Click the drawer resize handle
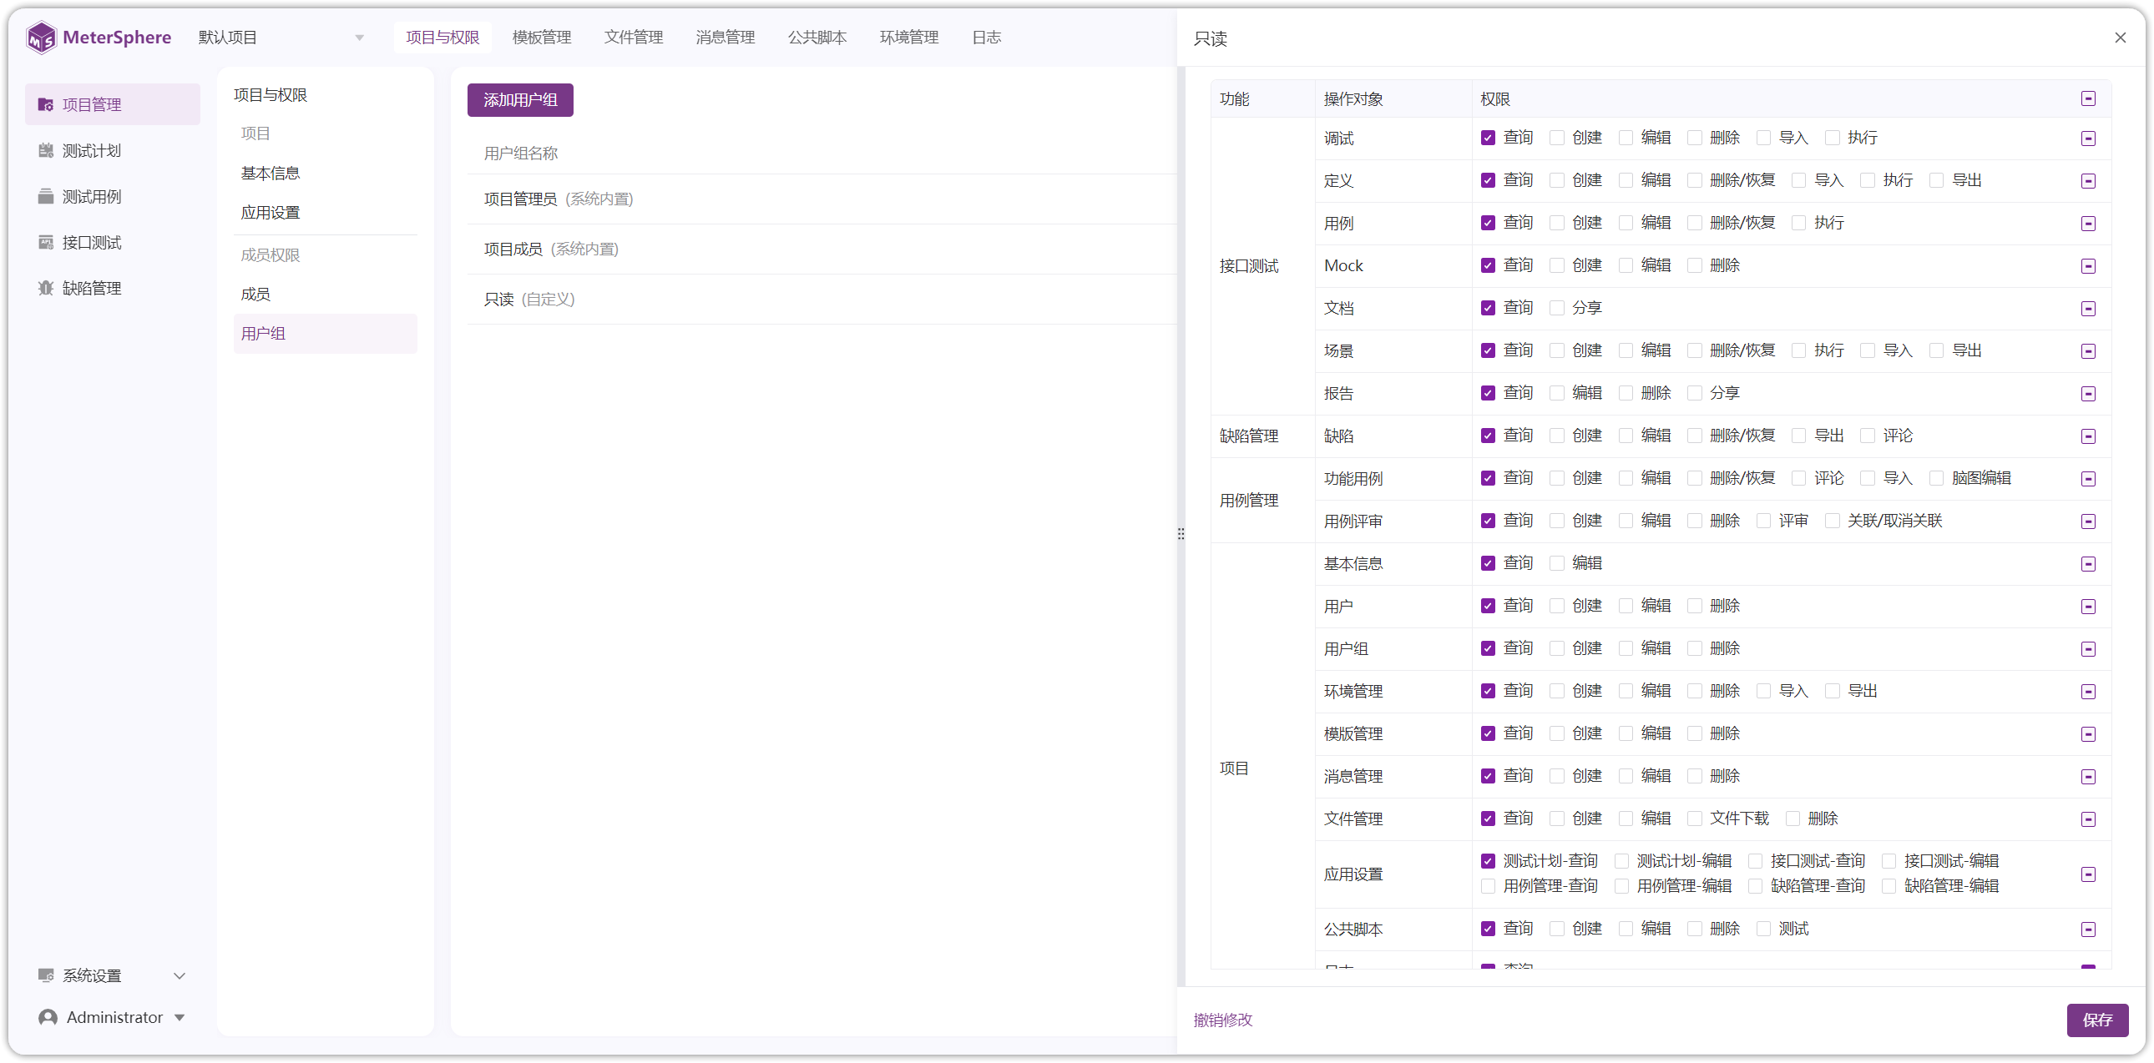Viewport: 2154px width, 1063px height. (x=1181, y=533)
